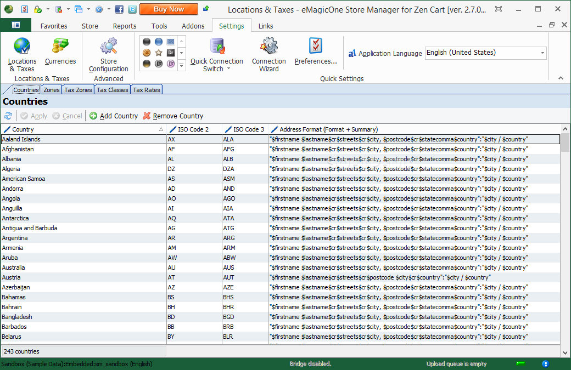This screenshot has height=370, width=571.
Task: Click the Apply button
Action: [34, 116]
